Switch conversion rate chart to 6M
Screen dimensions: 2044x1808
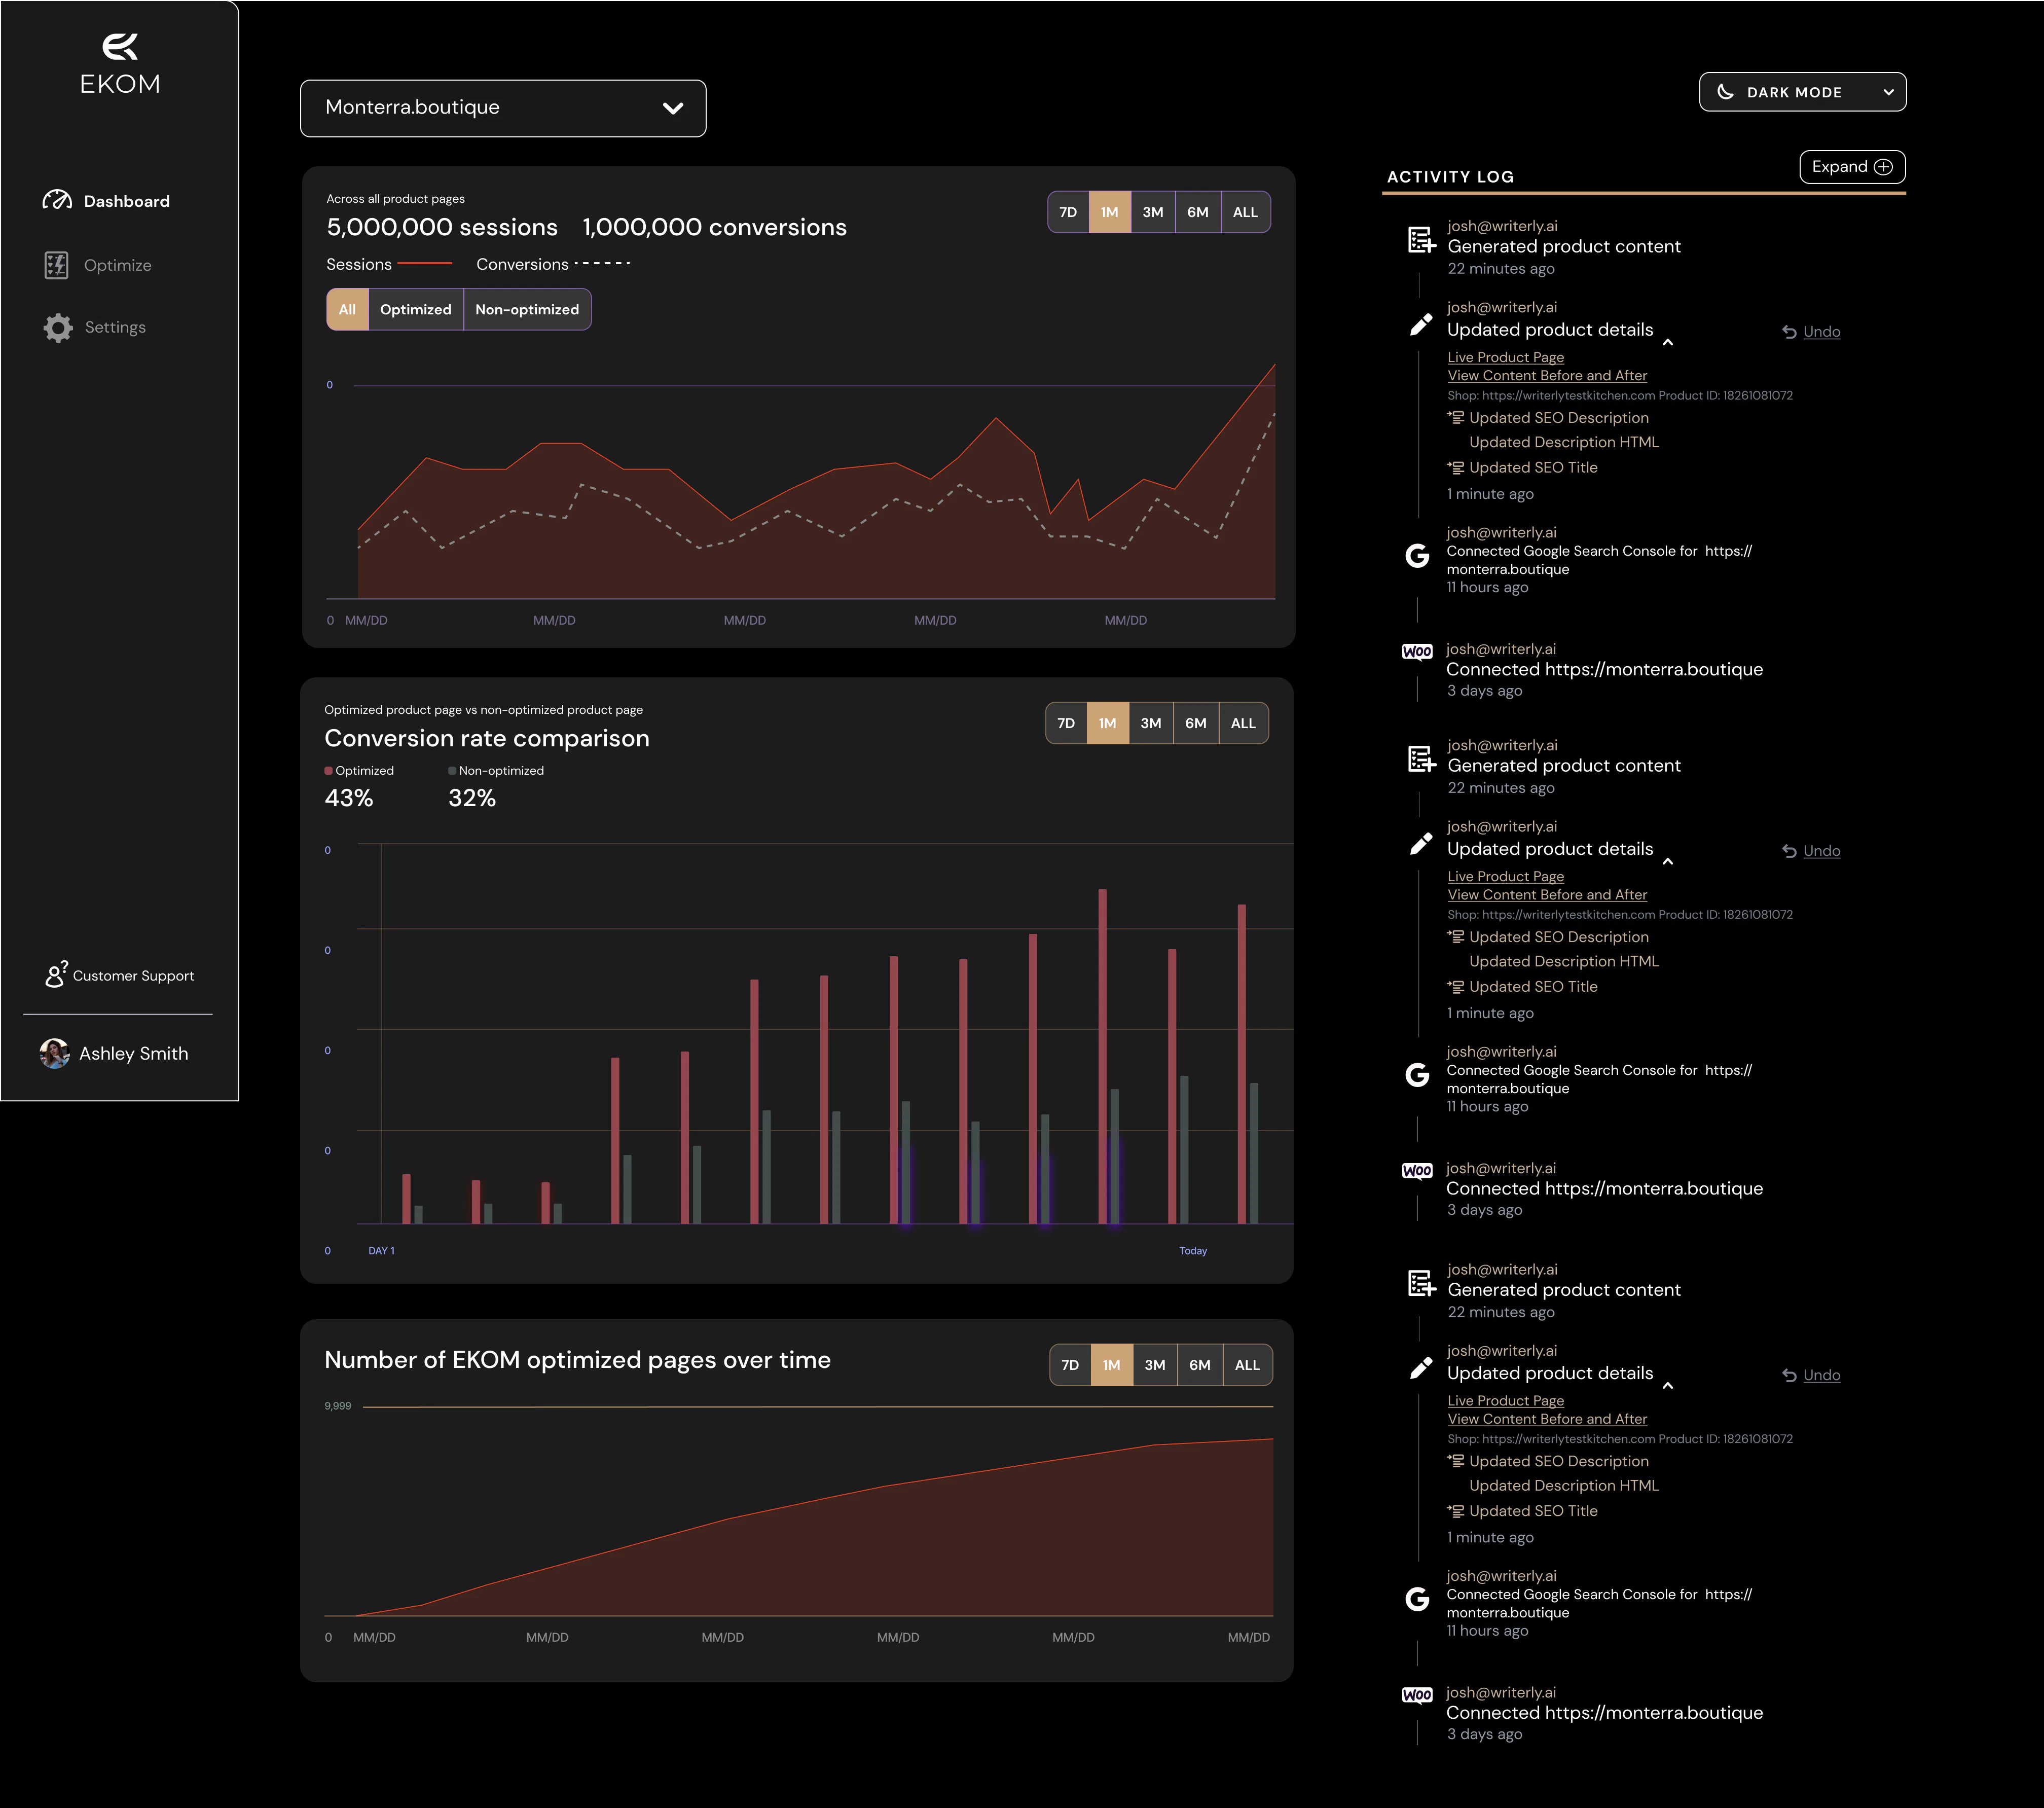pos(1195,723)
